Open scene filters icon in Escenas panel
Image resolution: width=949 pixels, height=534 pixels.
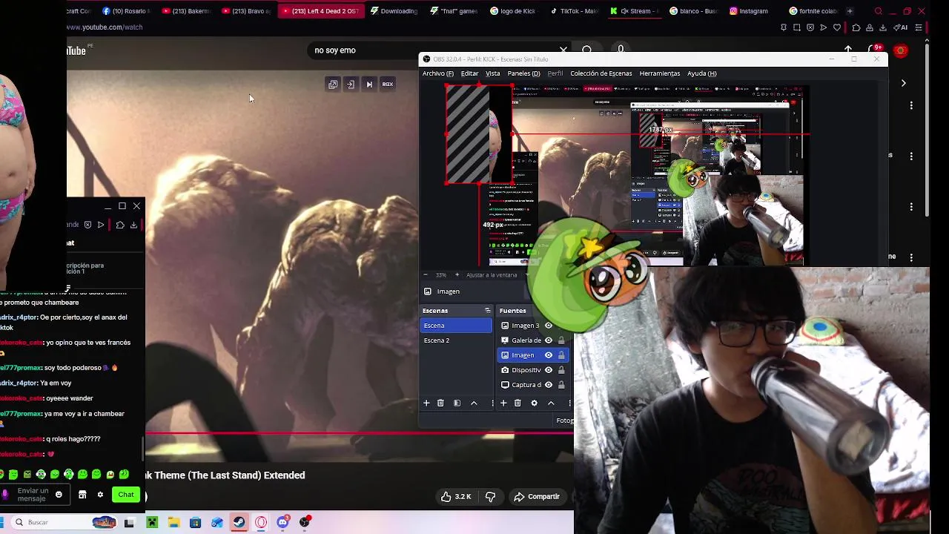point(457,403)
